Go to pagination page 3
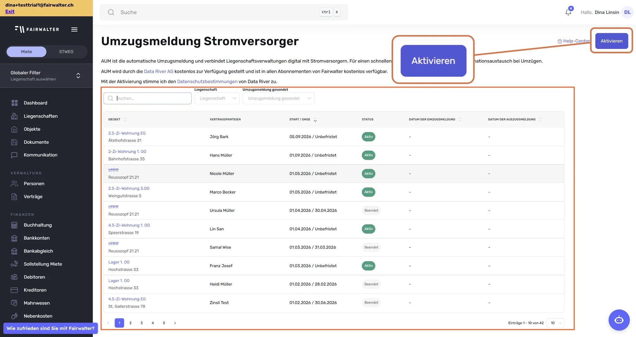The width and height of the screenshot is (636, 337). click(x=142, y=323)
